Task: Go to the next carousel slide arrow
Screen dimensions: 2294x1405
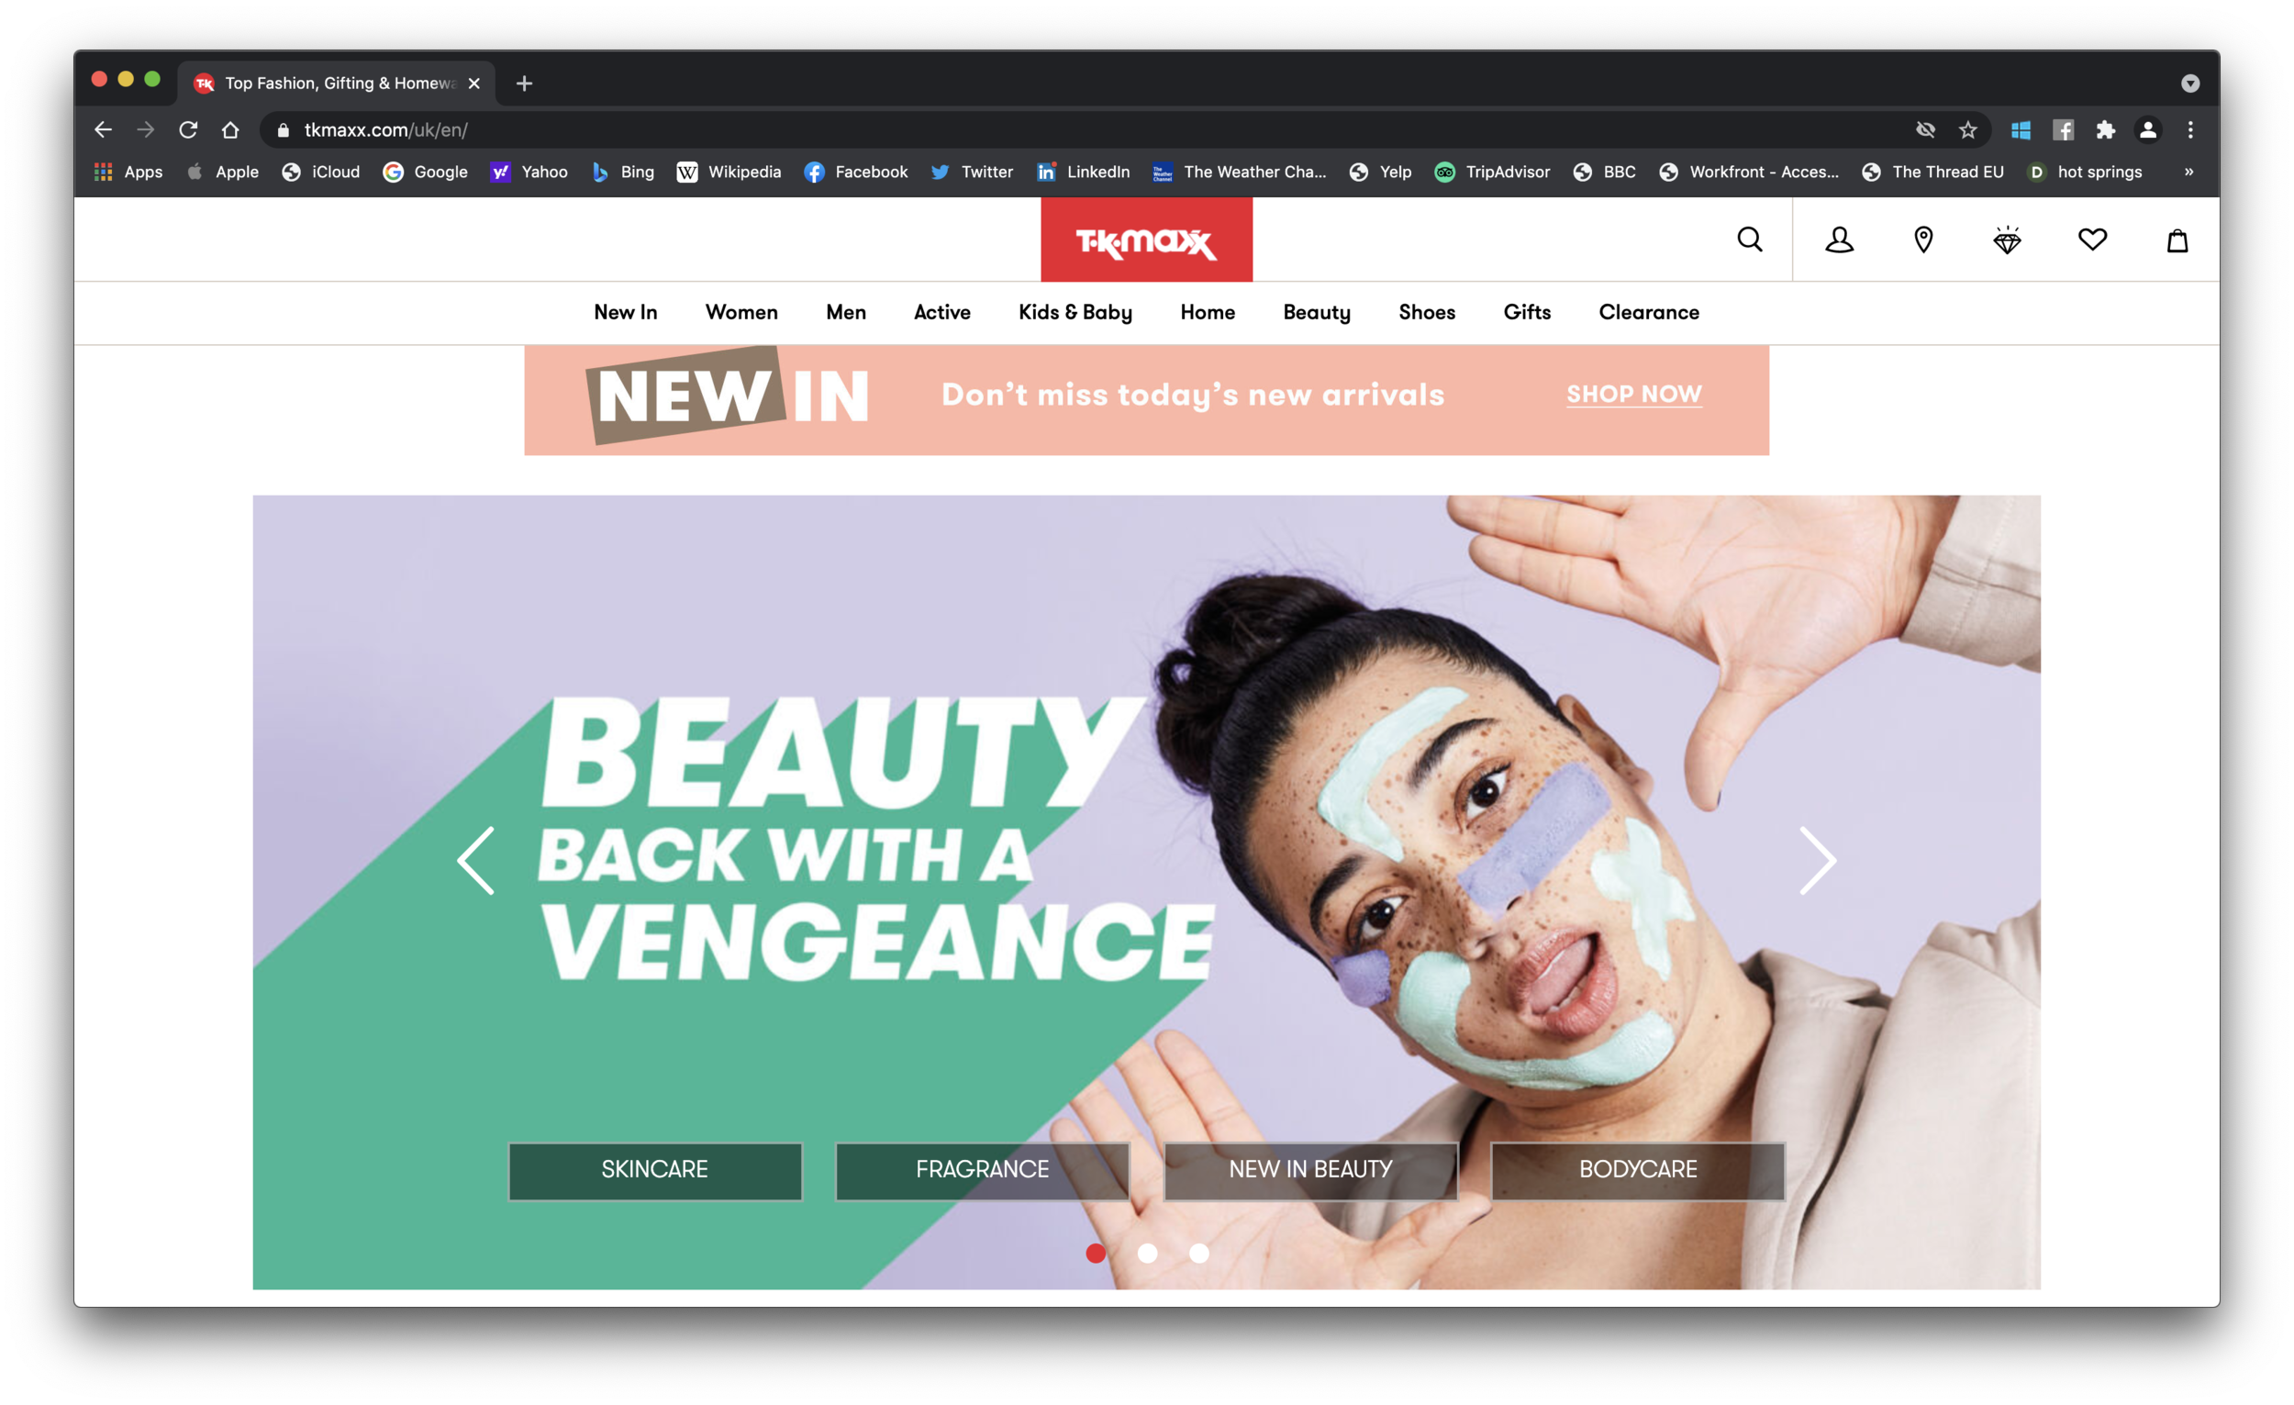Action: point(1818,860)
